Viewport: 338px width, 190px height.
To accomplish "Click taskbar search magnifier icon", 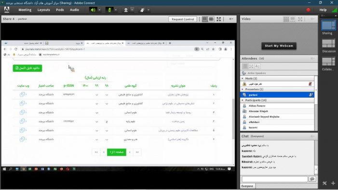I will tap(11, 169).
